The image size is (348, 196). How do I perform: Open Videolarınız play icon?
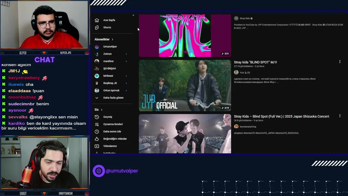[x=97, y=146]
